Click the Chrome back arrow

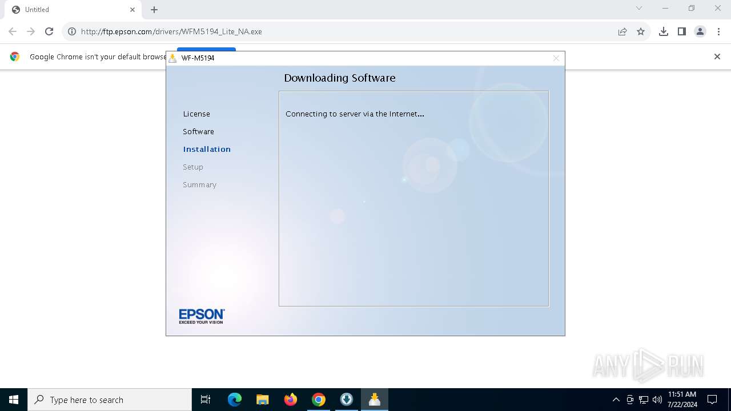(x=13, y=31)
